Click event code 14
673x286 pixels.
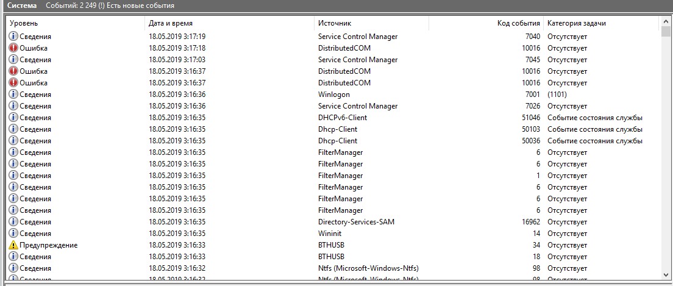(x=536, y=234)
